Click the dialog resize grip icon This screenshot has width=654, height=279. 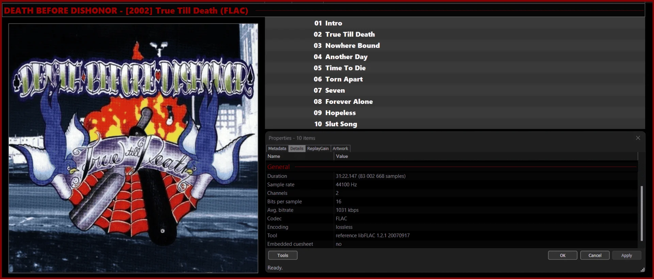tap(642, 270)
